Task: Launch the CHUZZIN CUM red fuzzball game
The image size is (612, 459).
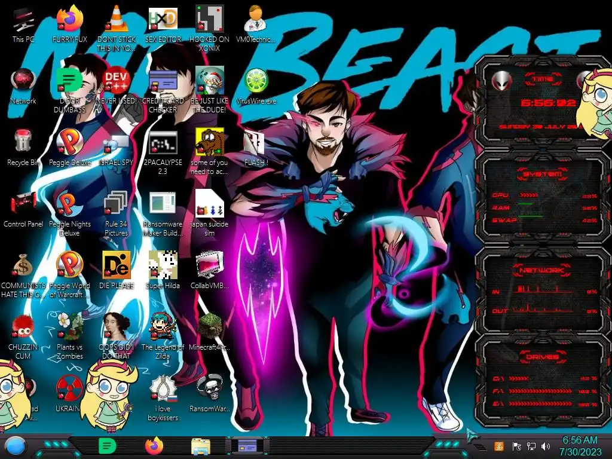Action: [23, 336]
